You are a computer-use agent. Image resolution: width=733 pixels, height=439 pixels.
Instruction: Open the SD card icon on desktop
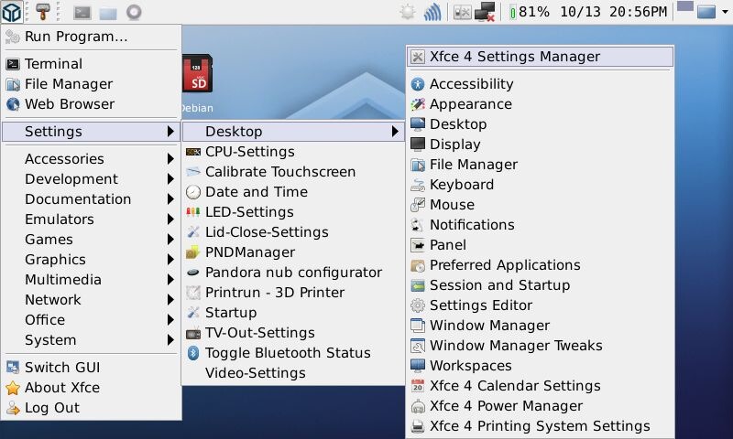197,74
